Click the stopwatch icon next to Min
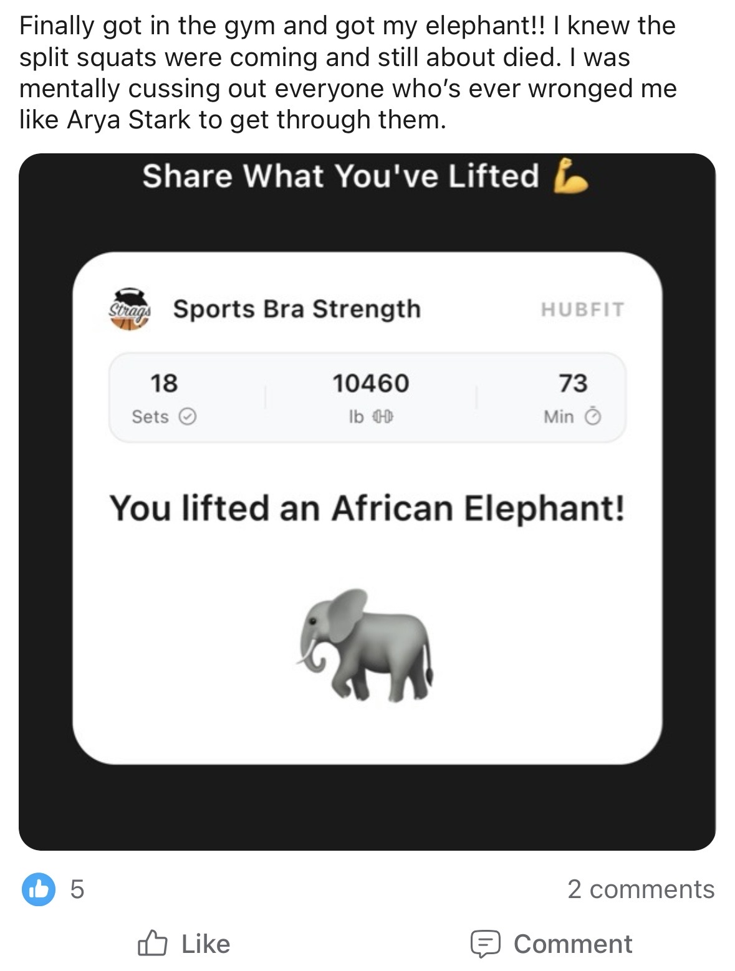Viewport: 735px width, 971px height. click(x=593, y=416)
